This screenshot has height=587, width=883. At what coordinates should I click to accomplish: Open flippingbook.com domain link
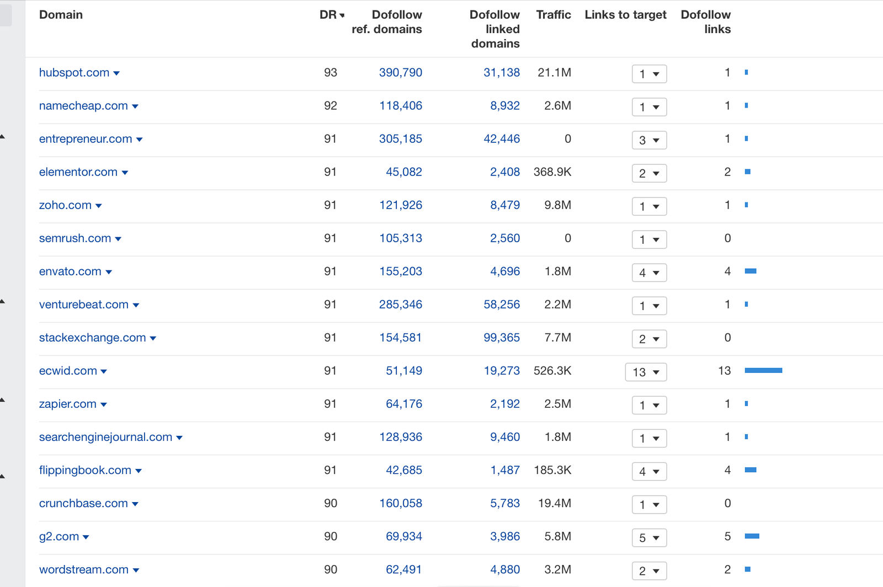click(85, 470)
